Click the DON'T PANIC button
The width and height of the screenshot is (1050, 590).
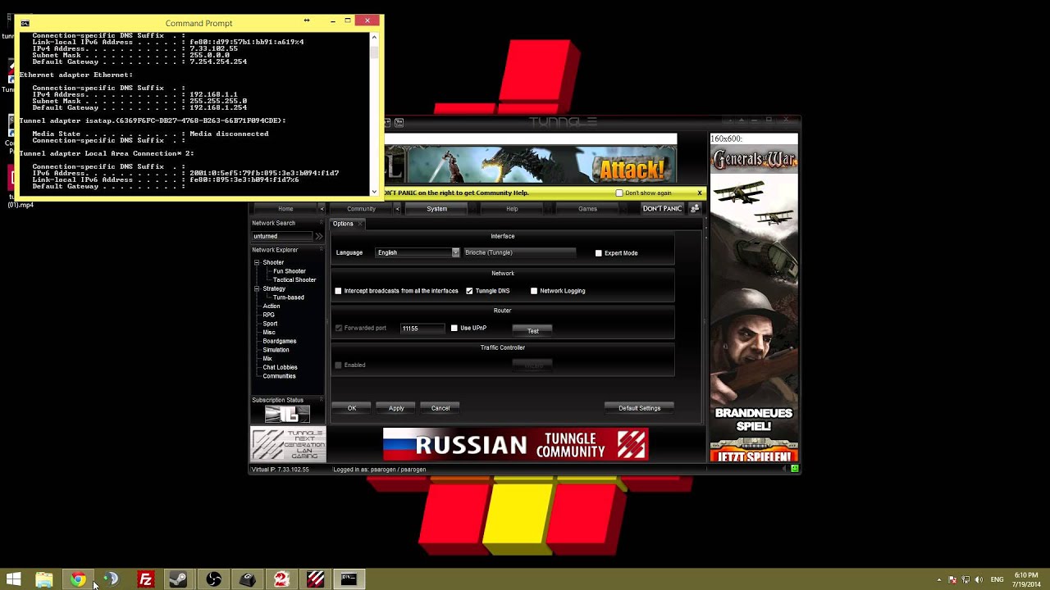point(662,209)
